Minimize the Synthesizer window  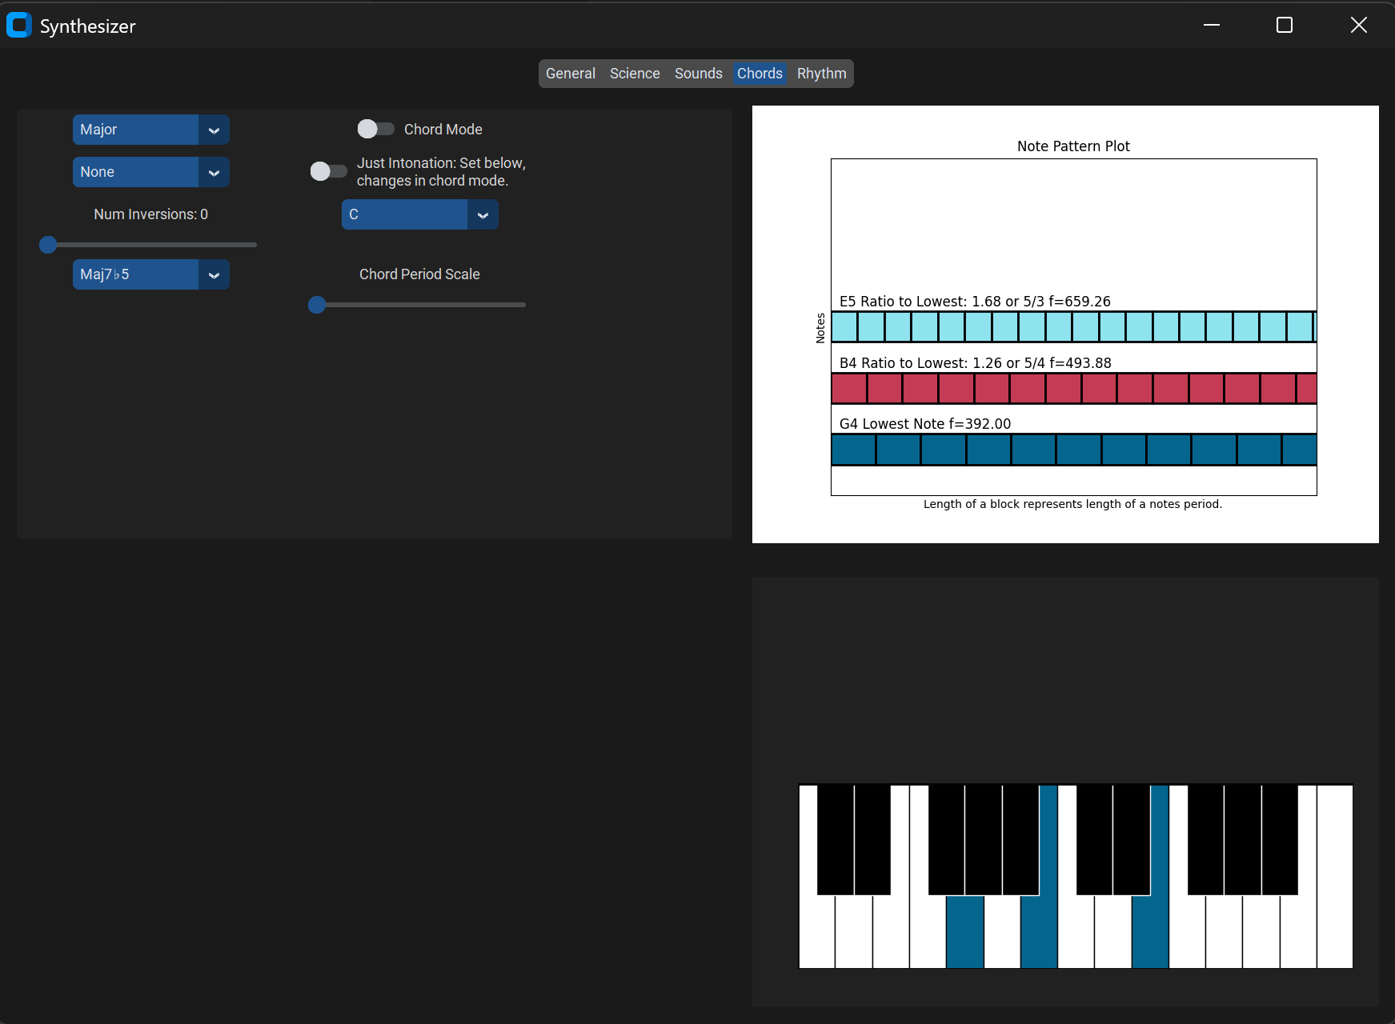click(1211, 26)
